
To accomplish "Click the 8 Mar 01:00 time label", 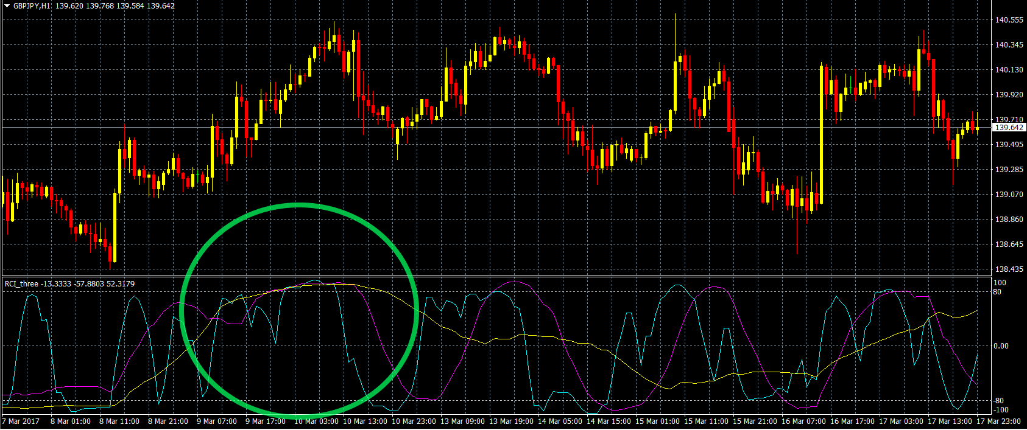I will (x=71, y=421).
